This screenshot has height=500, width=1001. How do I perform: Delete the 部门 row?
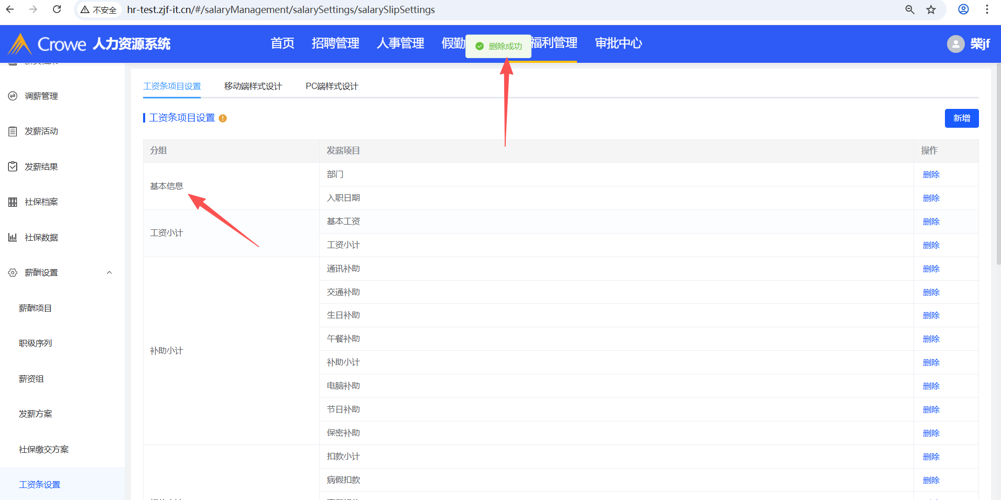931,175
